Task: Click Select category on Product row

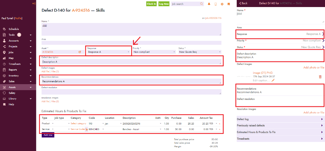Action: 78,124
